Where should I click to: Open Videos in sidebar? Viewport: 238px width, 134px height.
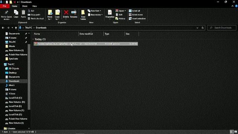pyautogui.click(x=12, y=94)
